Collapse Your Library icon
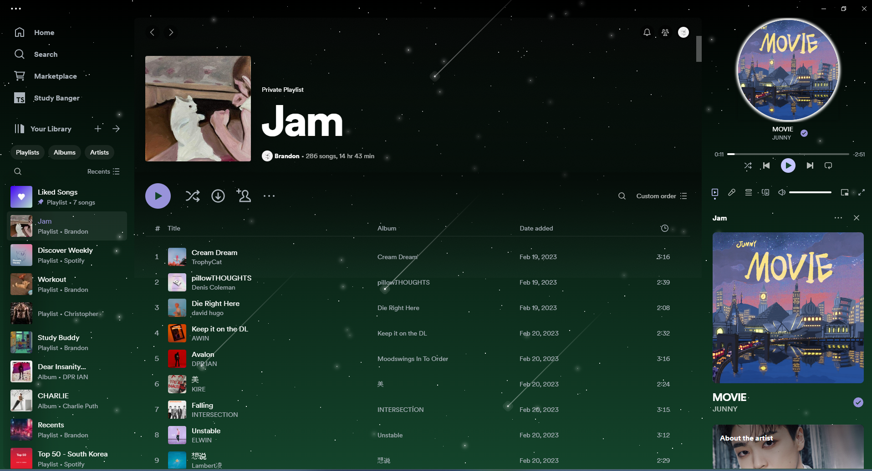 pos(19,129)
